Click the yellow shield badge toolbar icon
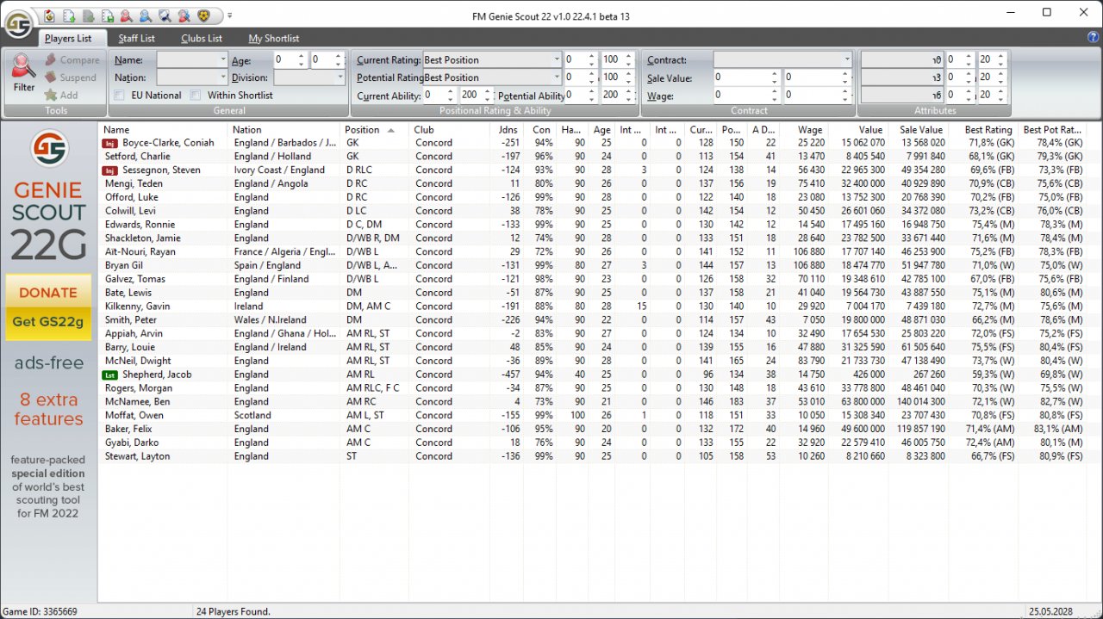Screen dimensions: 1103x619 pyautogui.click(x=203, y=15)
